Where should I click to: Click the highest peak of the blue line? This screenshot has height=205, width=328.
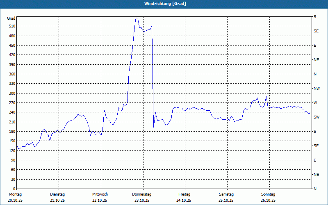point(136,18)
